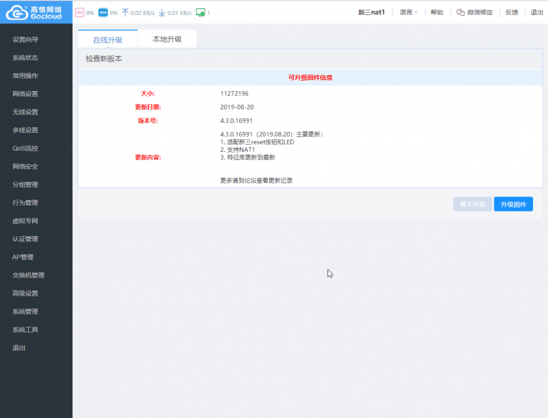The height and width of the screenshot is (418, 548).
Task: Open 系统工具 in the sidebar
Action: (x=25, y=330)
